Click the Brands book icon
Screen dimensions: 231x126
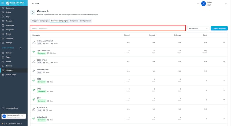point(3,34)
